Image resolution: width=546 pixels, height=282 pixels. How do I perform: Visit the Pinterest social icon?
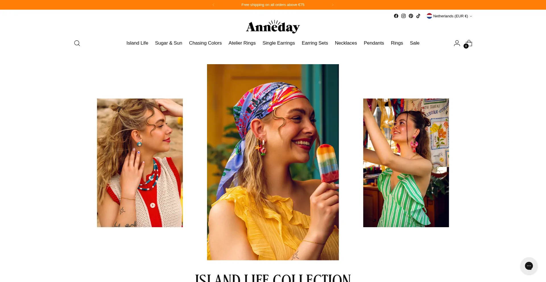click(411, 16)
